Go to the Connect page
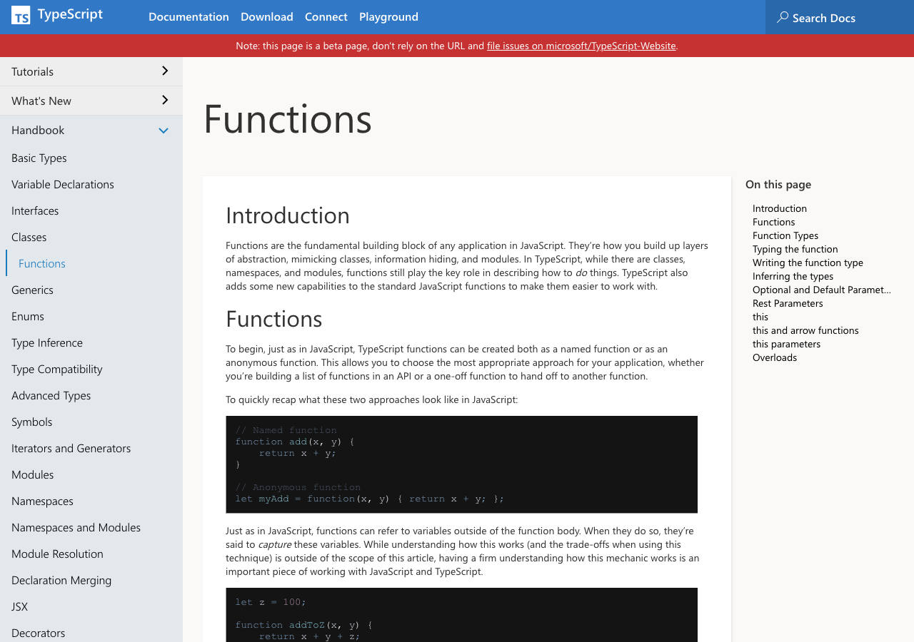The height and width of the screenshot is (642, 914). click(326, 16)
